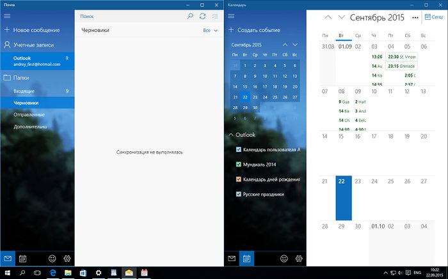
Task: Click Создать событие button
Action: (x=259, y=30)
